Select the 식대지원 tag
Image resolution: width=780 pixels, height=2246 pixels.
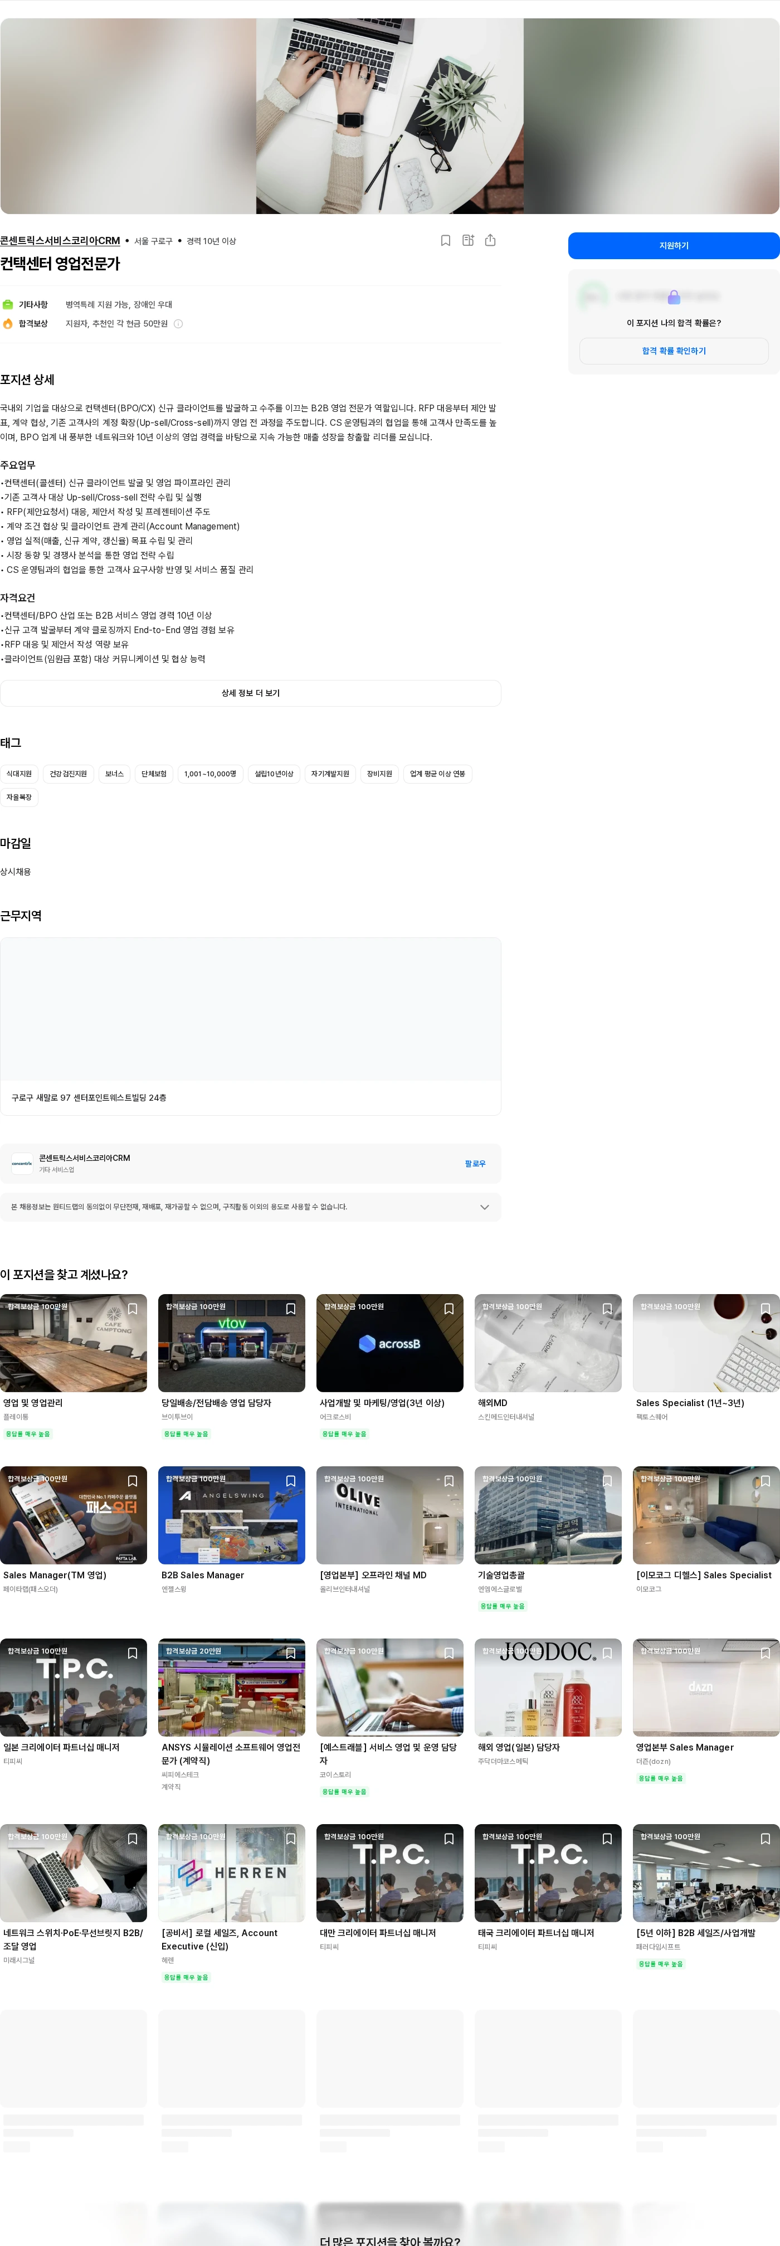19,774
